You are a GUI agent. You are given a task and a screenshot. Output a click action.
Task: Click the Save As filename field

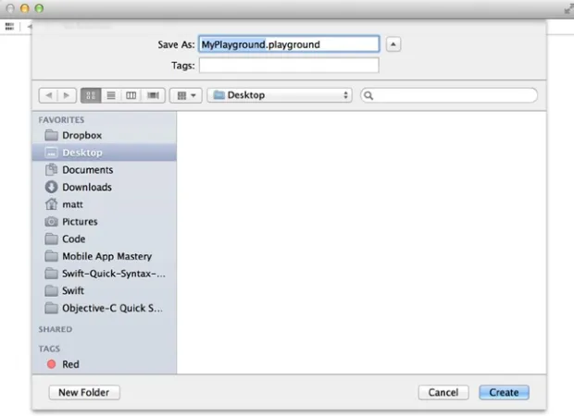pyautogui.click(x=289, y=44)
